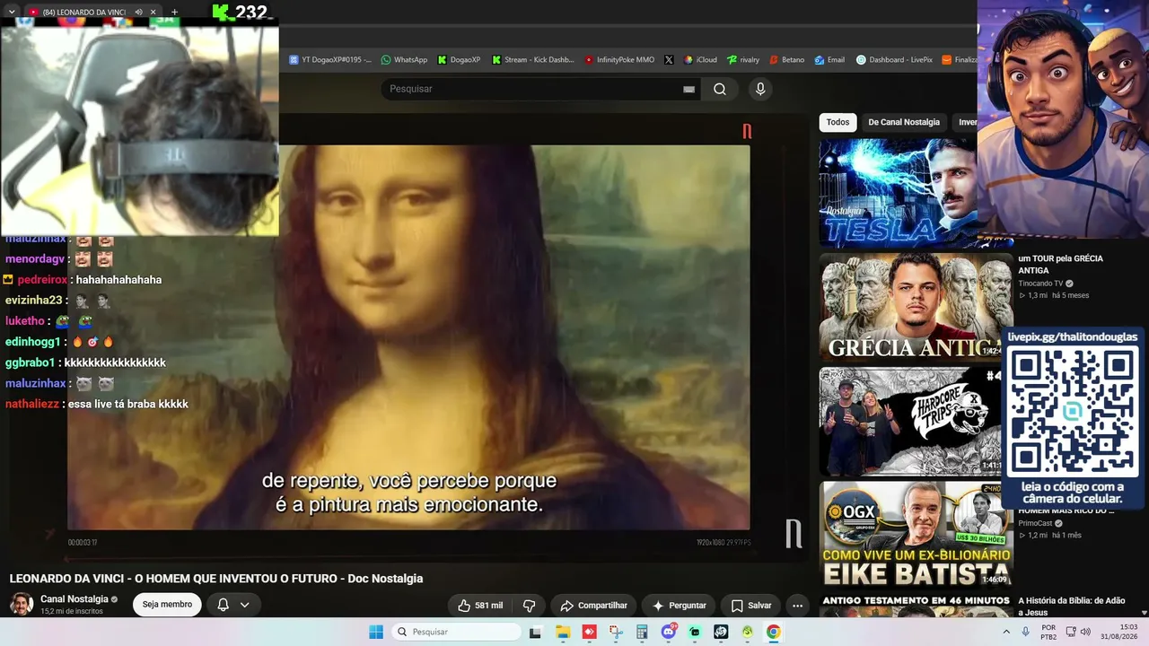Image resolution: width=1149 pixels, height=646 pixels.
Task: Save the video with Salvar button
Action: point(750,606)
